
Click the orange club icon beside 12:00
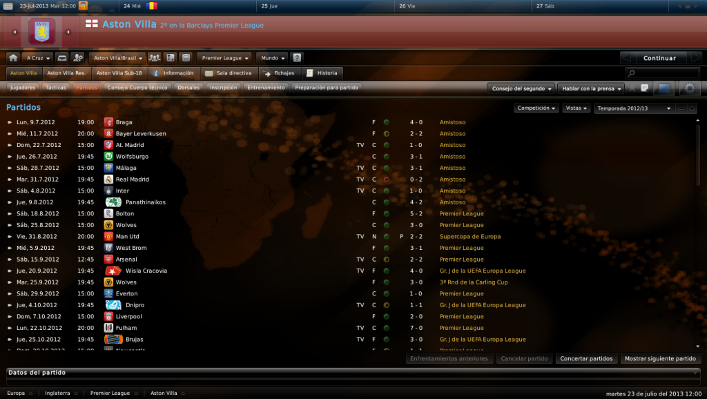83,6
